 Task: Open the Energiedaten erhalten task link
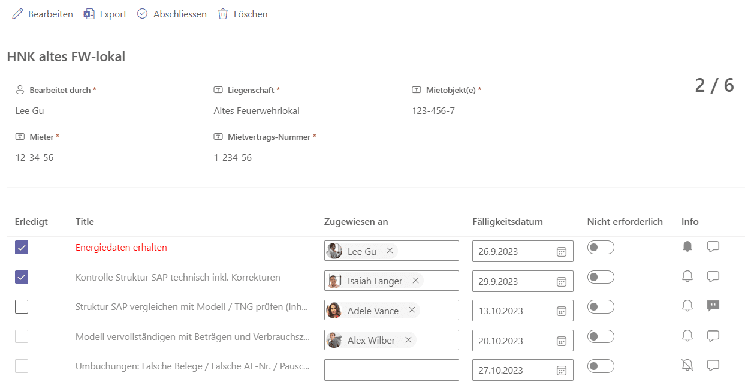tap(121, 247)
